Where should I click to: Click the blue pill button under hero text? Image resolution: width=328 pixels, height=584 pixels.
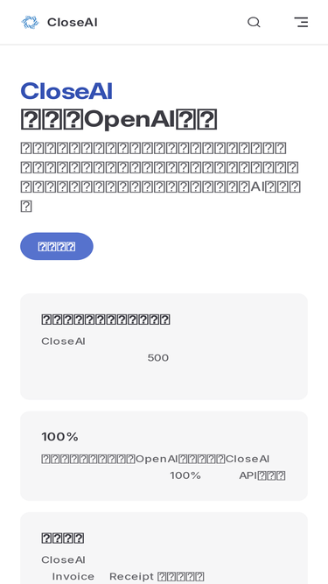(x=57, y=246)
